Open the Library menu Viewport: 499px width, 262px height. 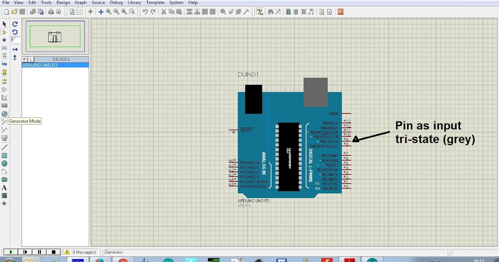pos(134,2)
